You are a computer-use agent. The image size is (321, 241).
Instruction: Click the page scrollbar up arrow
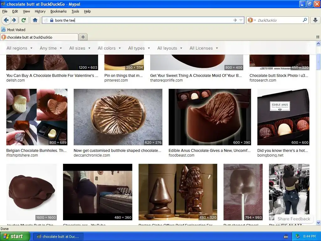(318, 43)
